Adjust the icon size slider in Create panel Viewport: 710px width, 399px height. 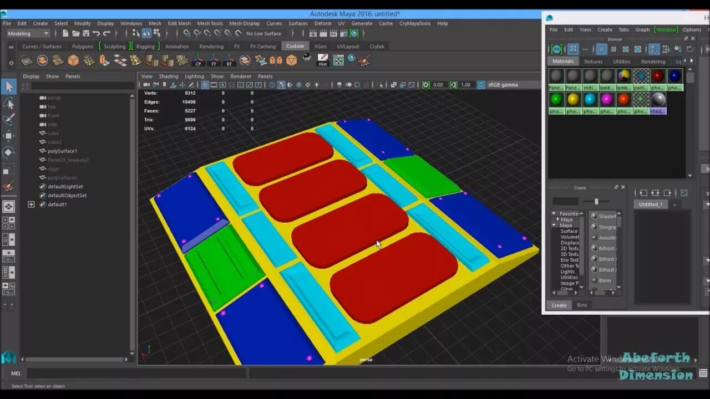[x=596, y=201]
